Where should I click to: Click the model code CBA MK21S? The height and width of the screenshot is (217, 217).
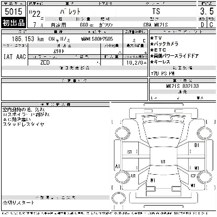(x=156, y=25)
